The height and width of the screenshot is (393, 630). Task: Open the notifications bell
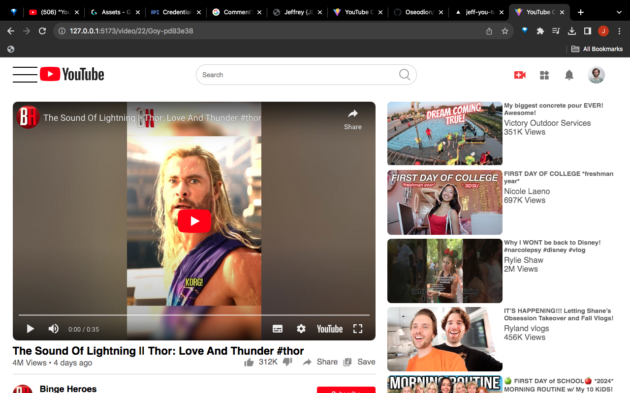coord(569,75)
